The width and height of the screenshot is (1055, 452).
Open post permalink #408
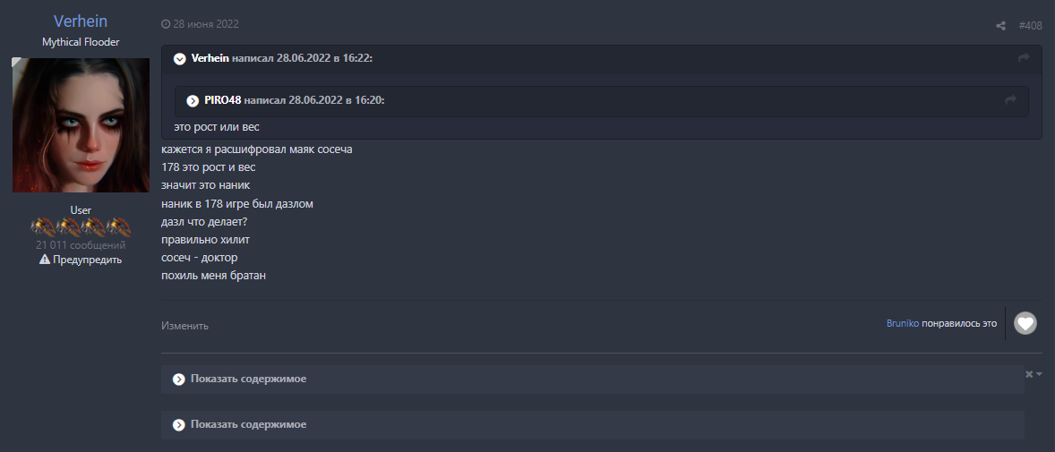[1030, 26]
